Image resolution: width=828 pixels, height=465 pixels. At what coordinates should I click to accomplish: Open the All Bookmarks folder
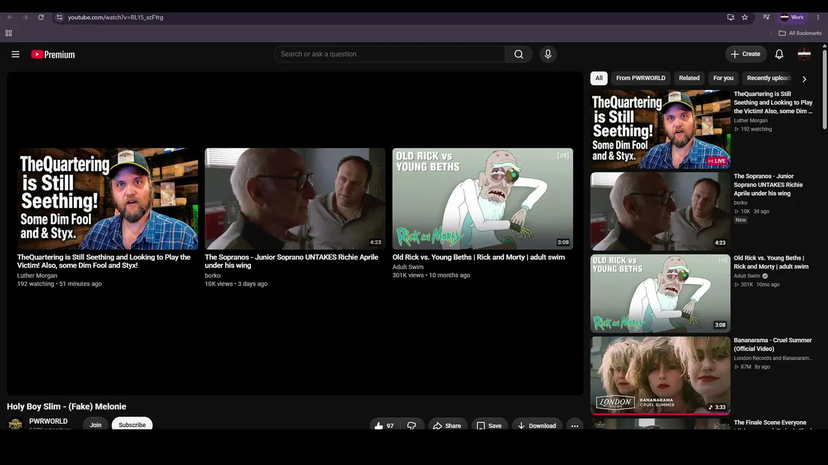click(800, 33)
